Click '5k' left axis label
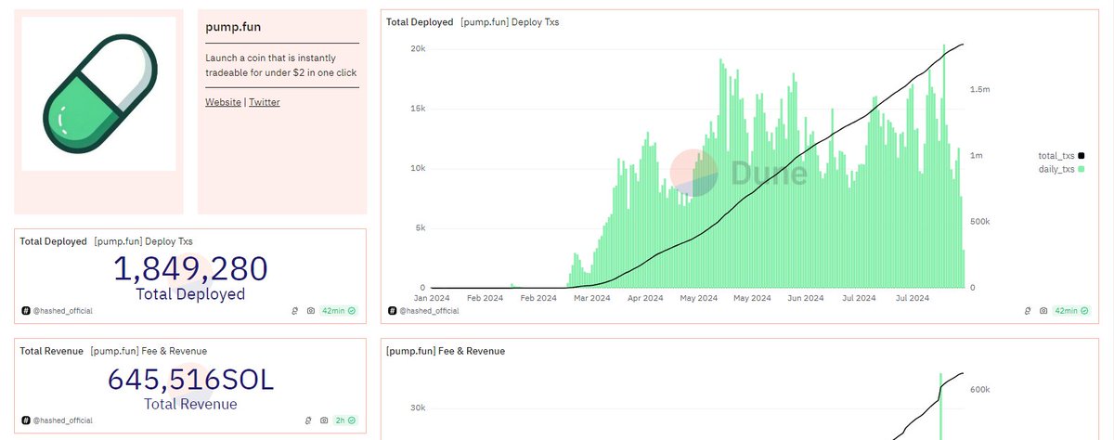The image size is (1114, 440). pos(421,227)
